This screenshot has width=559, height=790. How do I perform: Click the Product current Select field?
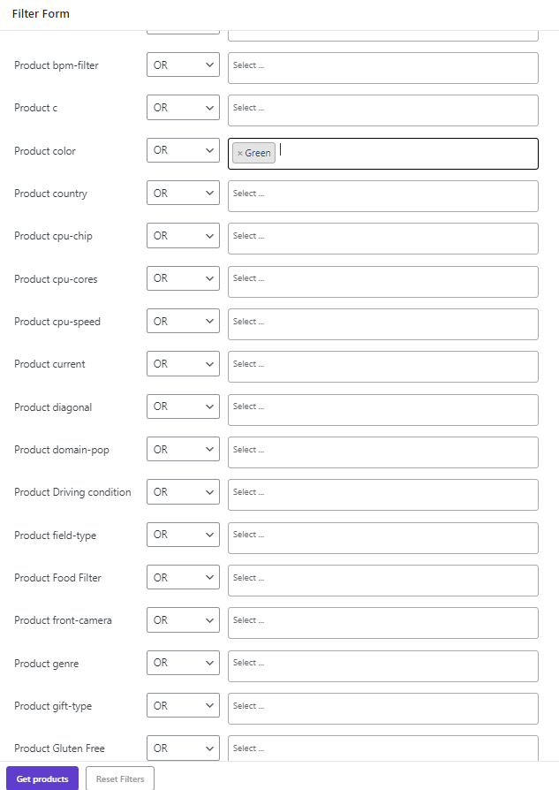point(382,367)
